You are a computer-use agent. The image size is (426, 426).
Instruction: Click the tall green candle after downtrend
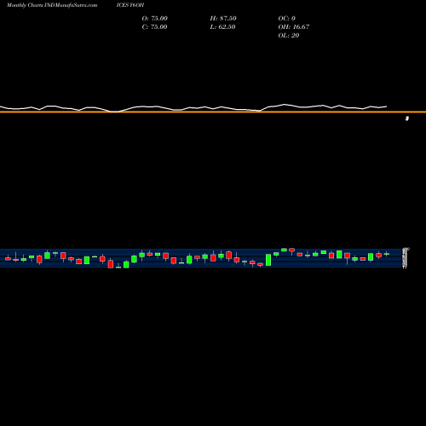tap(268, 260)
